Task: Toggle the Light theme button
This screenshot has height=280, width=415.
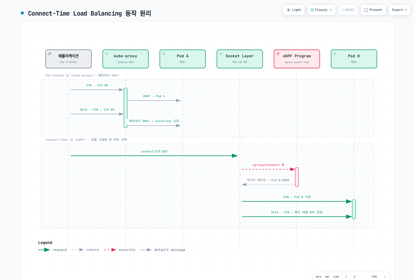Action: (294, 10)
